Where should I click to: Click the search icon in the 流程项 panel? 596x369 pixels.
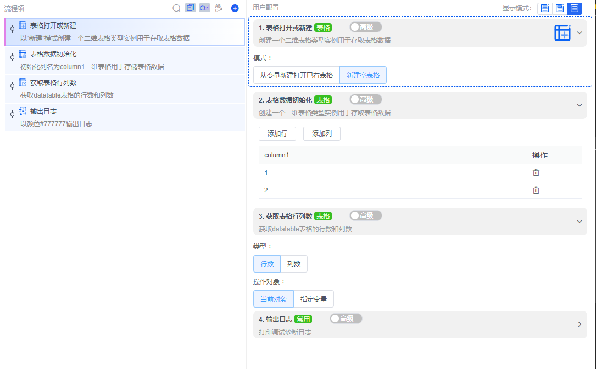click(176, 8)
